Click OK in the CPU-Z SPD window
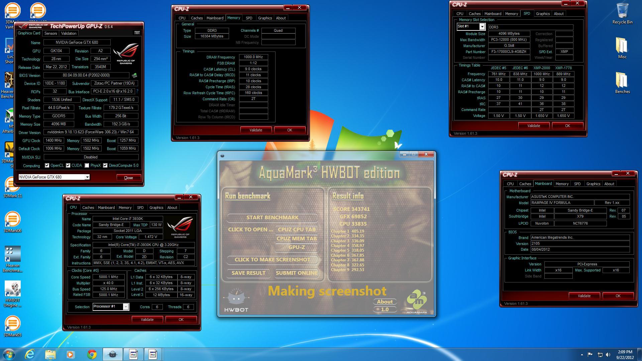The image size is (642, 361). (567, 126)
